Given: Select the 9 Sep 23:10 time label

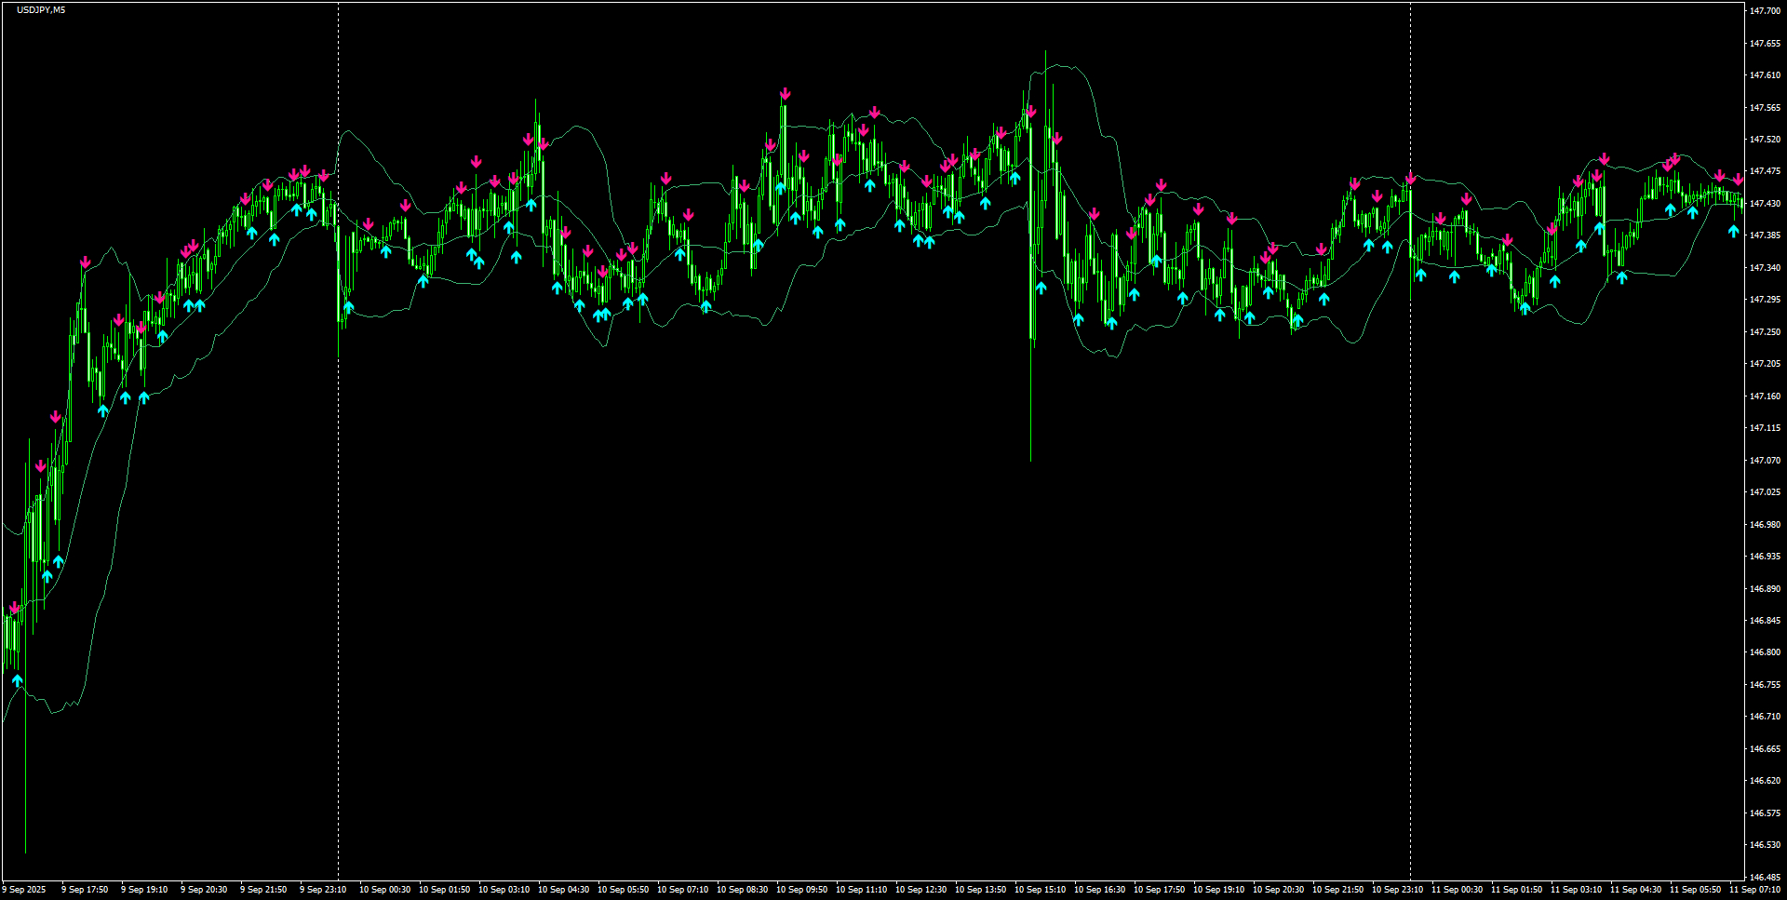Looking at the screenshot, I should (x=323, y=890).
